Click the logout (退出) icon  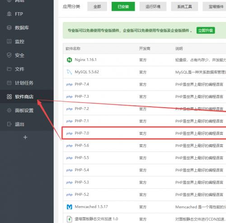pyautogui.click(x=9, y=124)
